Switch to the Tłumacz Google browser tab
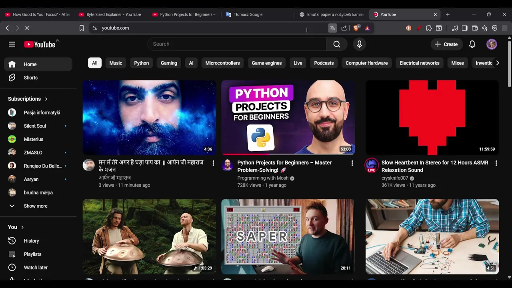The width and height of the screenshot is (512, 288). coord(248,14)
